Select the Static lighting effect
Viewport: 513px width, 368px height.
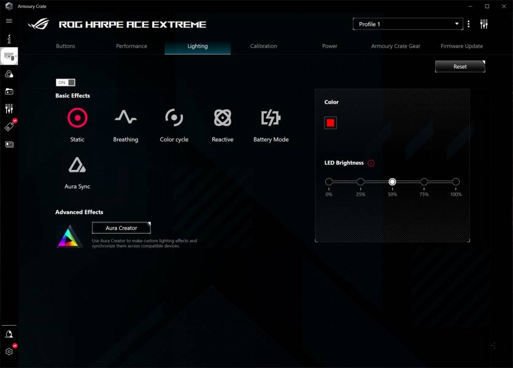pos(77,125)
